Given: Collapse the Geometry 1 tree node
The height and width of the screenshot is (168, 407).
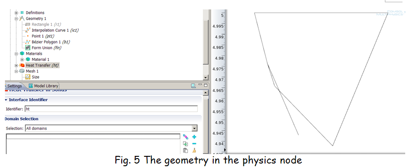Looking at the screenshot, I should 16,18.
